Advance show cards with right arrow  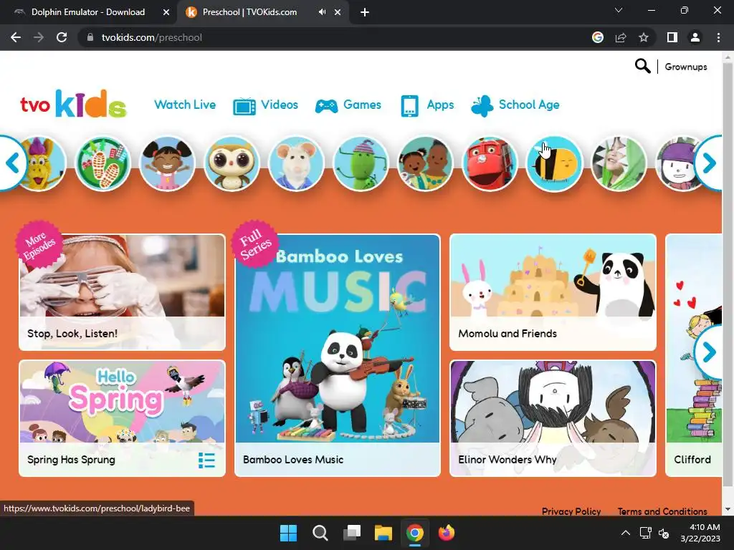tap(709, 352)
